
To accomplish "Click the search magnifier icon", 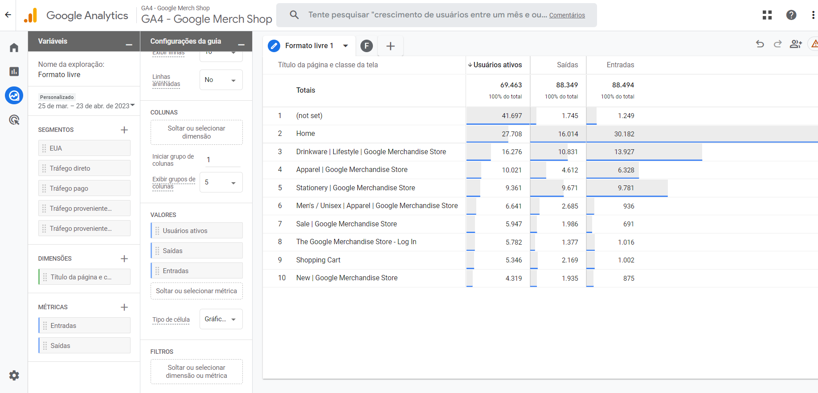I will coord(294,15).
